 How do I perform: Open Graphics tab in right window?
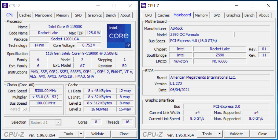pos(233,15)
